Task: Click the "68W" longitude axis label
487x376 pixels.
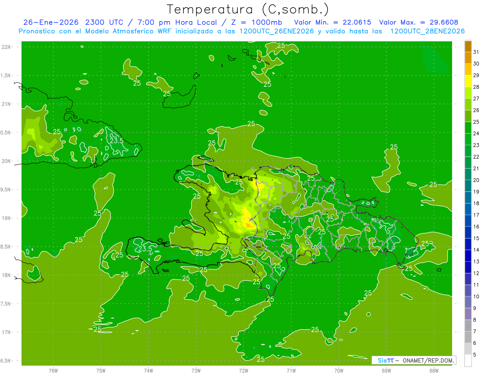Action: point(434,370)
